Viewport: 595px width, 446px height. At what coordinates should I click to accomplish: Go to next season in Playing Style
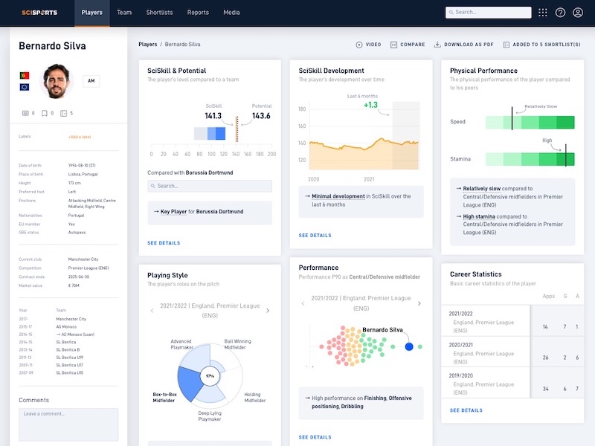(x=268, y=311)
